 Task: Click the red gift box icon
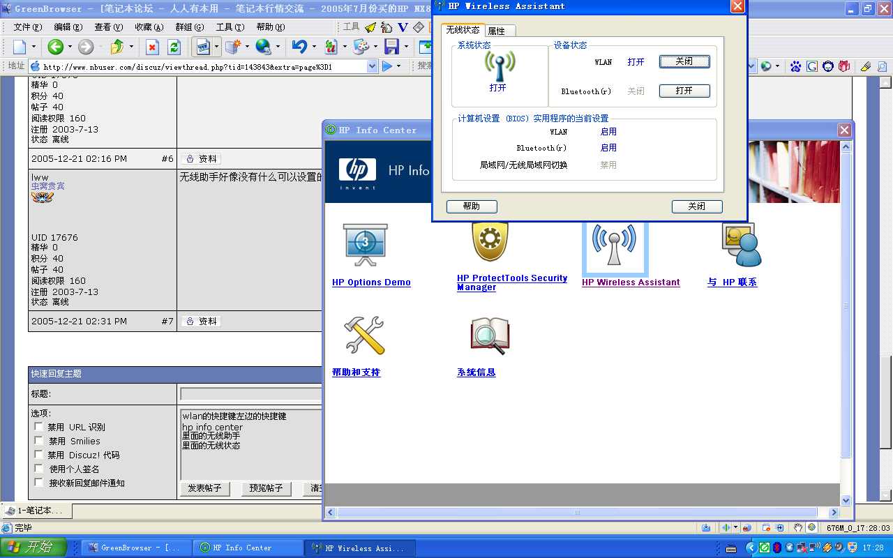844,66
